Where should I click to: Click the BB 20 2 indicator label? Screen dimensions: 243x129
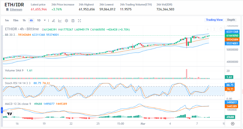(10, 35)
